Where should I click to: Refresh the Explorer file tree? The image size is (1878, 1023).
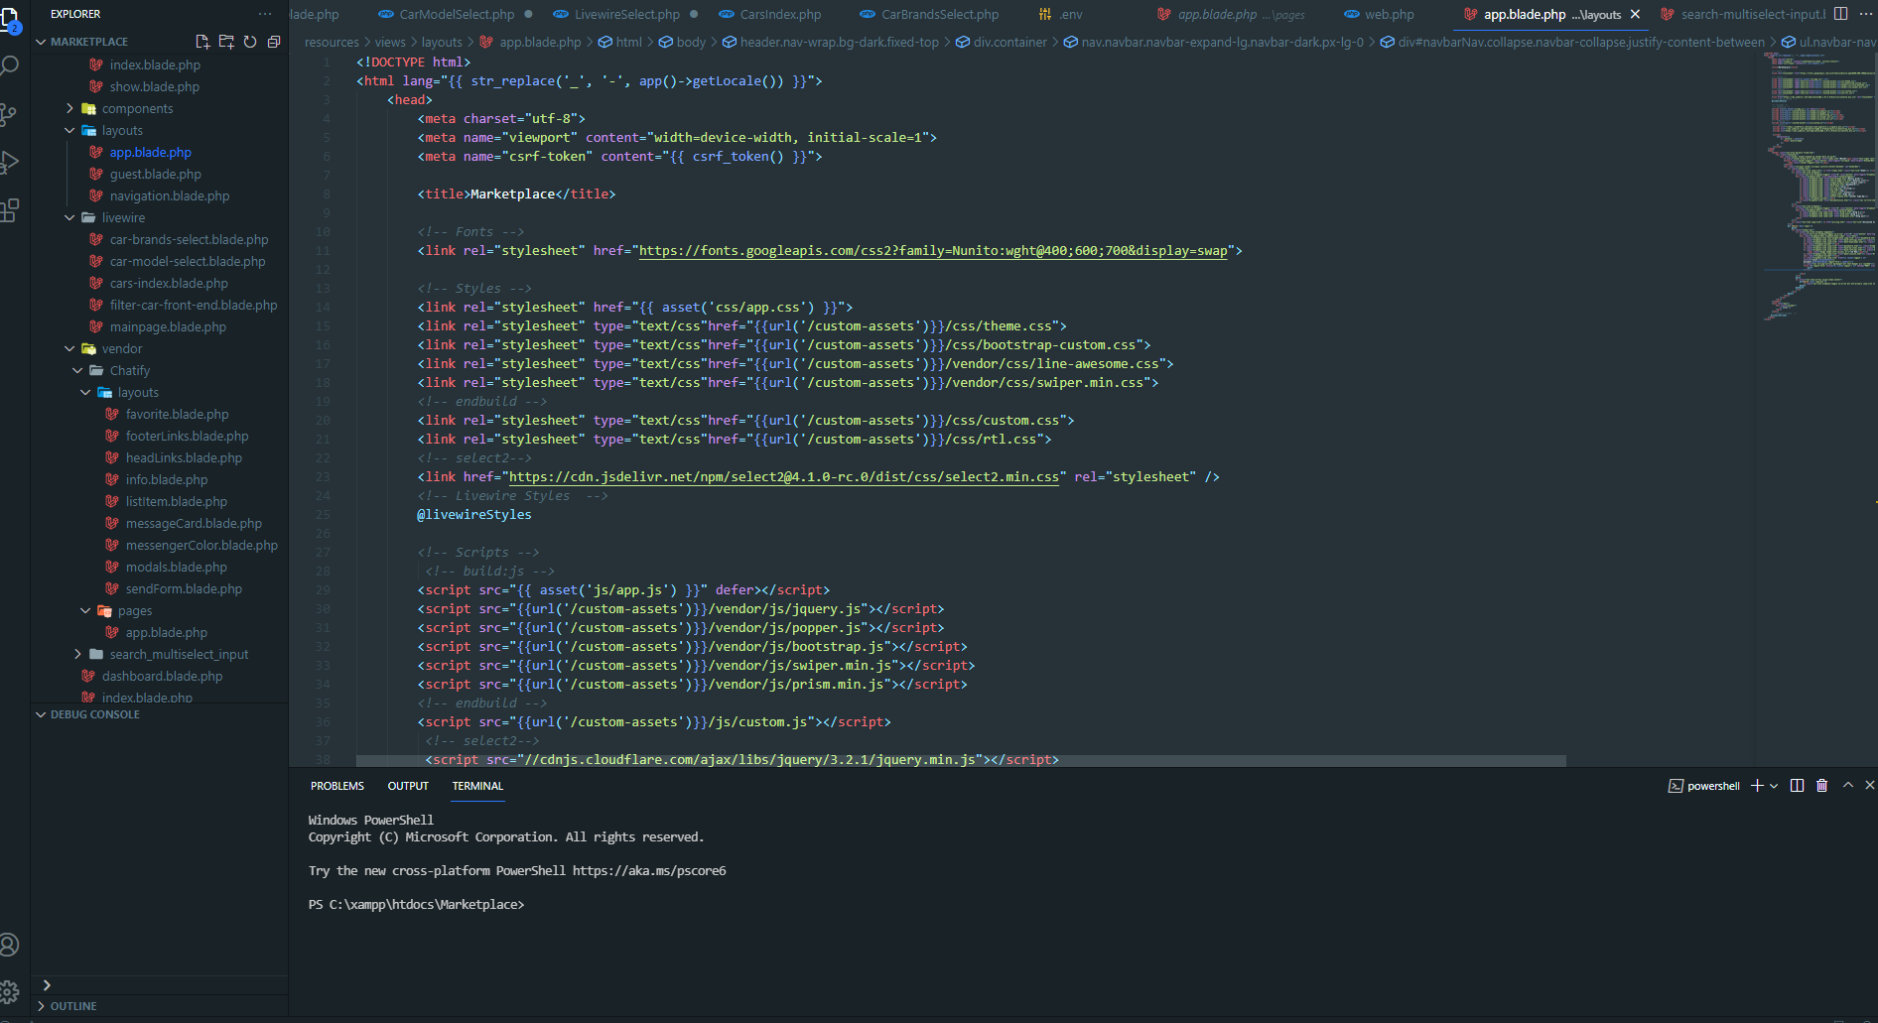[250, 42]
